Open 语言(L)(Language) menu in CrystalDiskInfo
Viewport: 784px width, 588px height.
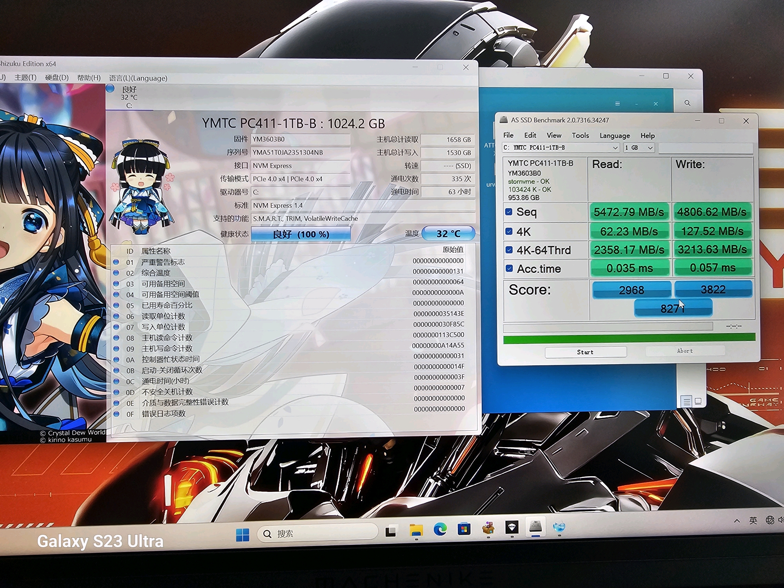tap(138, 78)
